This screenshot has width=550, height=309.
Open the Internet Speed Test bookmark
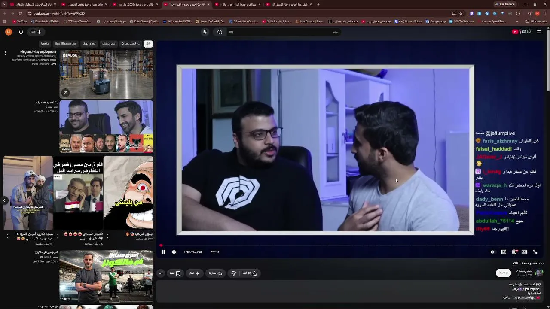[492, 21]
